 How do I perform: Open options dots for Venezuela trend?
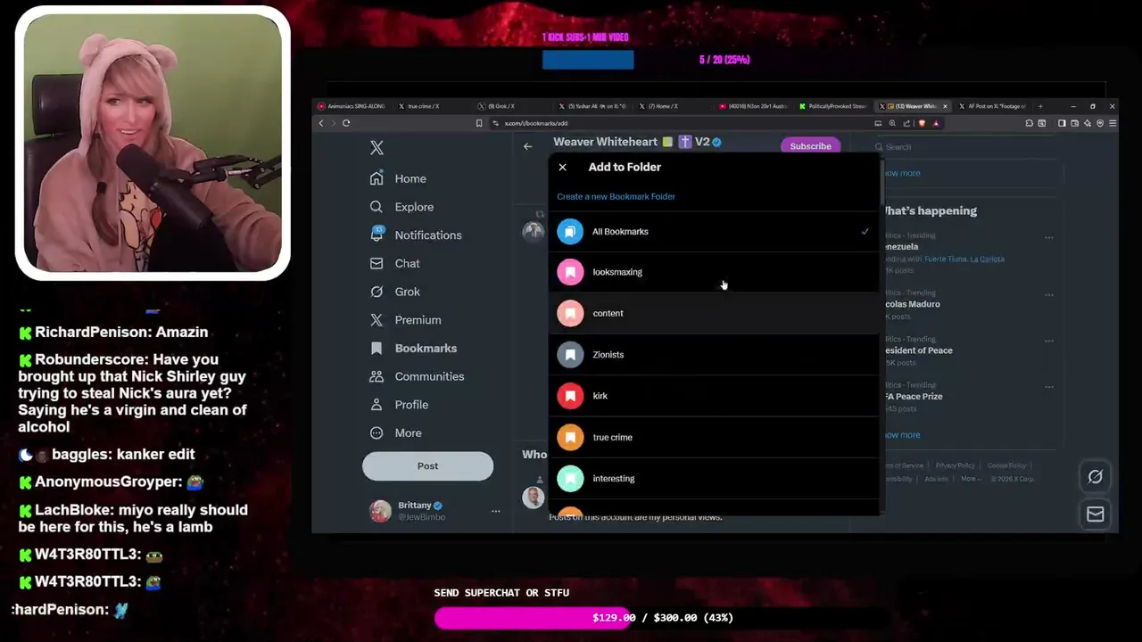pyautogui.click(x=1049, y=237)
